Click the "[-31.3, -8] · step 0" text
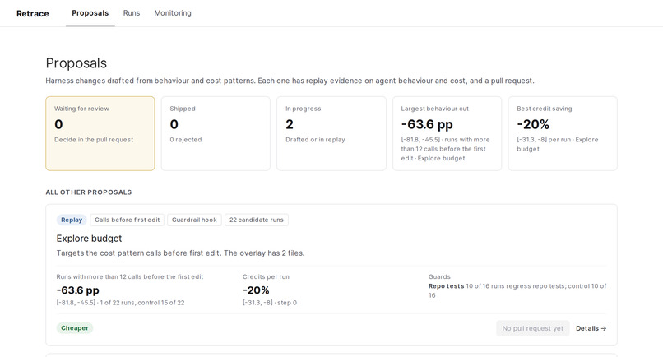 270,303
